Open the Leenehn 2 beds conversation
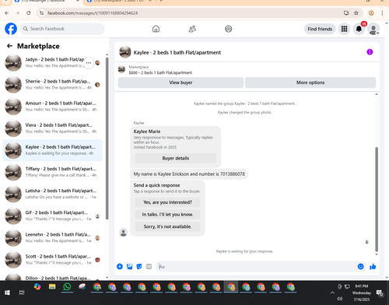This screenshot has height=305, width=389. coord(52,237)
